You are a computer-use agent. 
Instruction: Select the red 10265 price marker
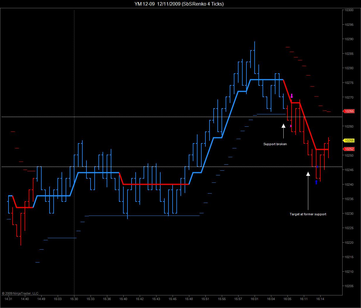tap(349, 111)
